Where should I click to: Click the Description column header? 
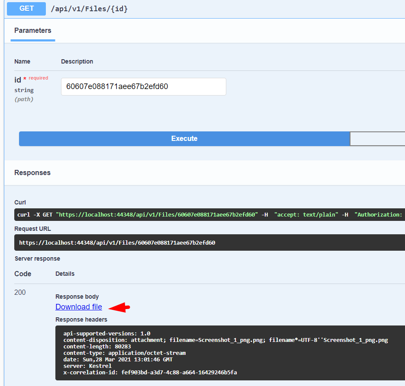(x=77, y=61)
